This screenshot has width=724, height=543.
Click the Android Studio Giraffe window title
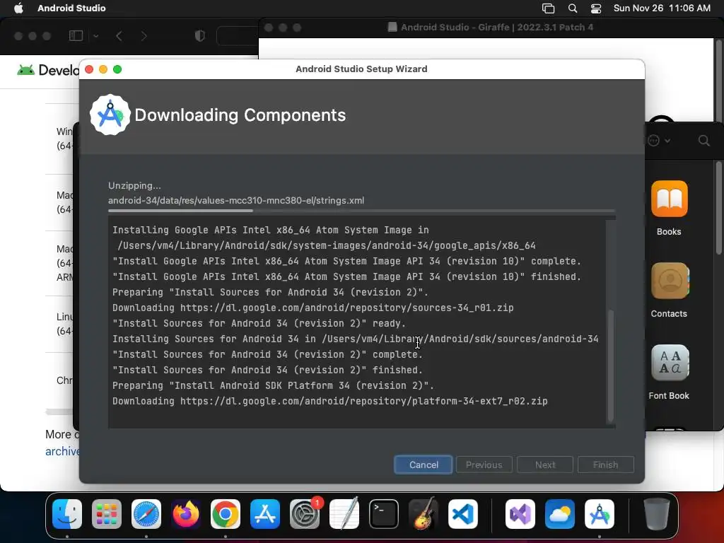497,28
